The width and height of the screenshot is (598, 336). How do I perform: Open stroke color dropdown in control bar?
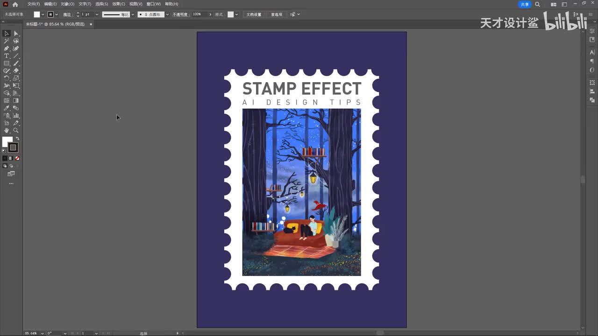pos(57,14)
